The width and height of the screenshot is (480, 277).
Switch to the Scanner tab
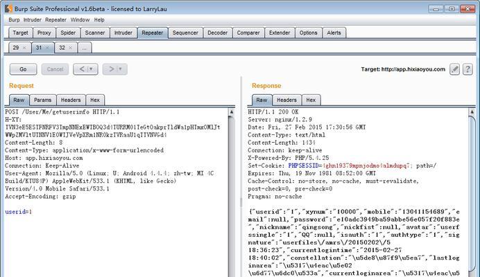pyautogui.click(x=95, y=33)
